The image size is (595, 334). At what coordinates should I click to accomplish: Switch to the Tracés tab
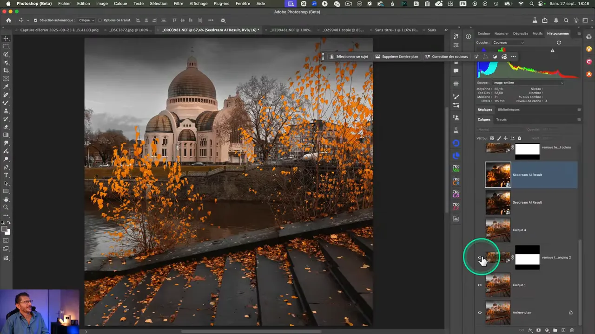(x=501, y=119)
